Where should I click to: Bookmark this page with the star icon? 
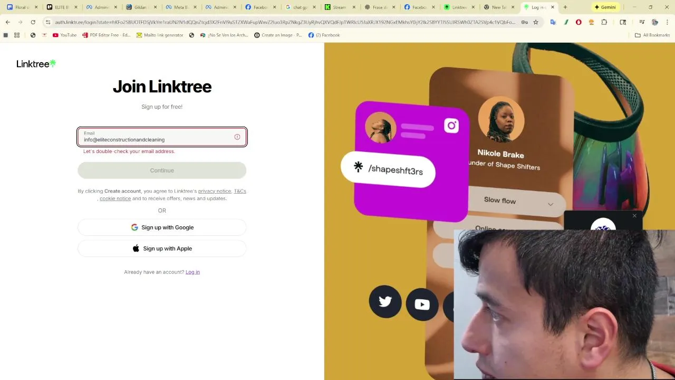tap(536, 22)
